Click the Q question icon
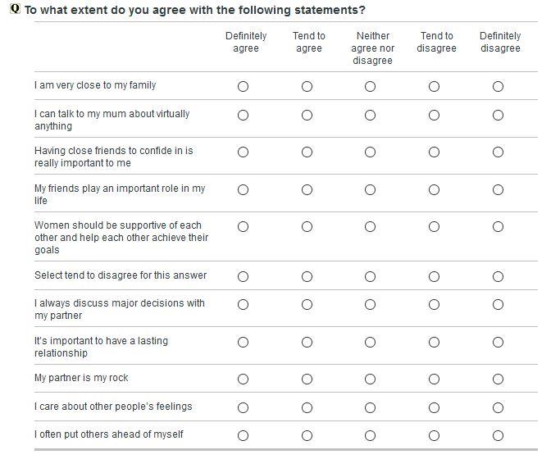 [x=16, y=10]
